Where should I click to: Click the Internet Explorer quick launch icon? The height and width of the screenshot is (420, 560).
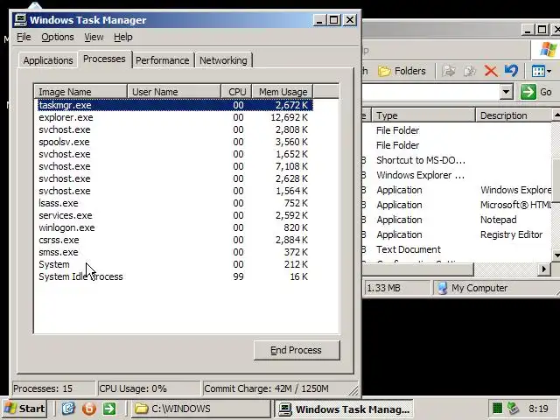click(68, 409)
